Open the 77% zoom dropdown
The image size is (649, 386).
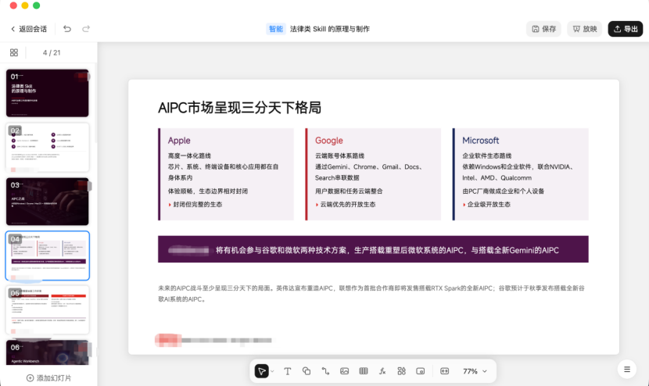(475, 371)
